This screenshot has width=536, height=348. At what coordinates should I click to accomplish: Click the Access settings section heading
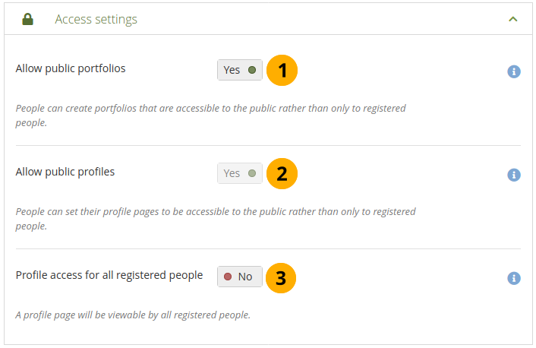[x=96, y=20]
